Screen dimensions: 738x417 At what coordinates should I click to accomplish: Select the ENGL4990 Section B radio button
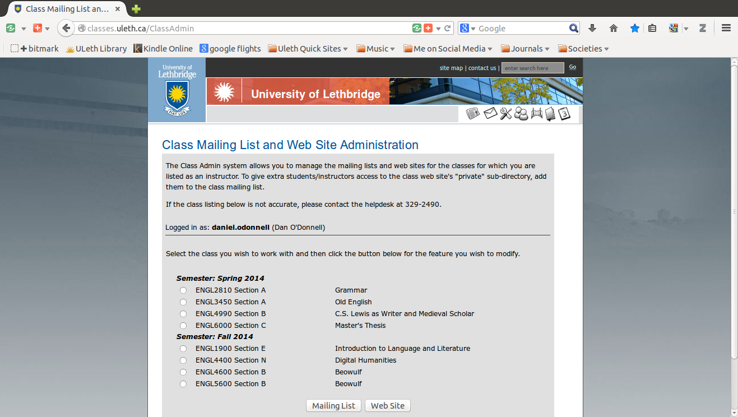(x=183, y=314)
